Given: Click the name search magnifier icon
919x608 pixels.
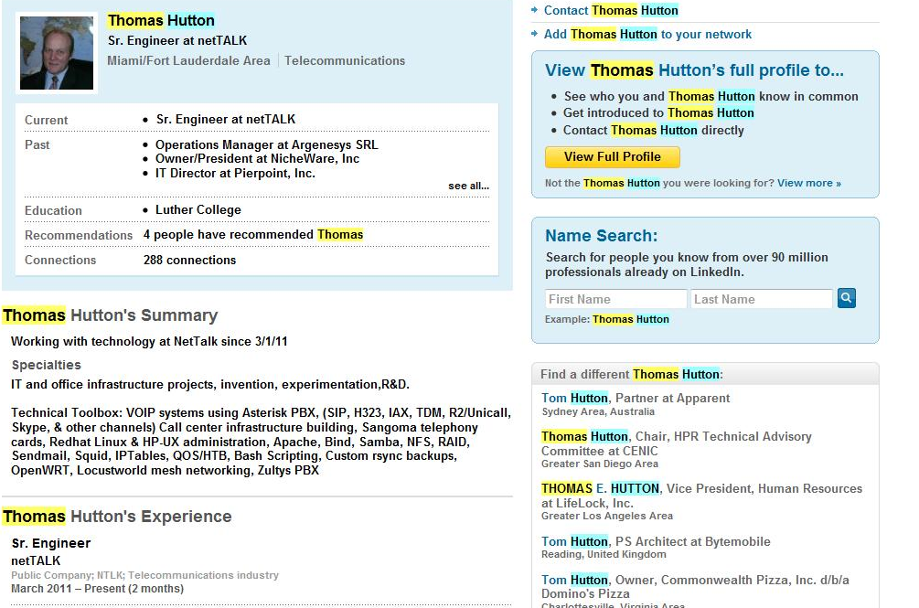Looking at the screenshot, I should [847, 298].
